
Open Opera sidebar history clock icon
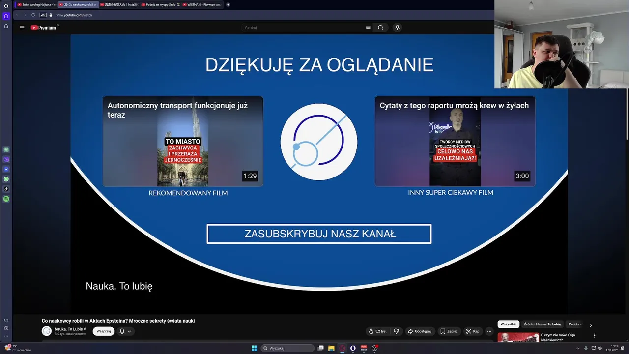point(6,328)
